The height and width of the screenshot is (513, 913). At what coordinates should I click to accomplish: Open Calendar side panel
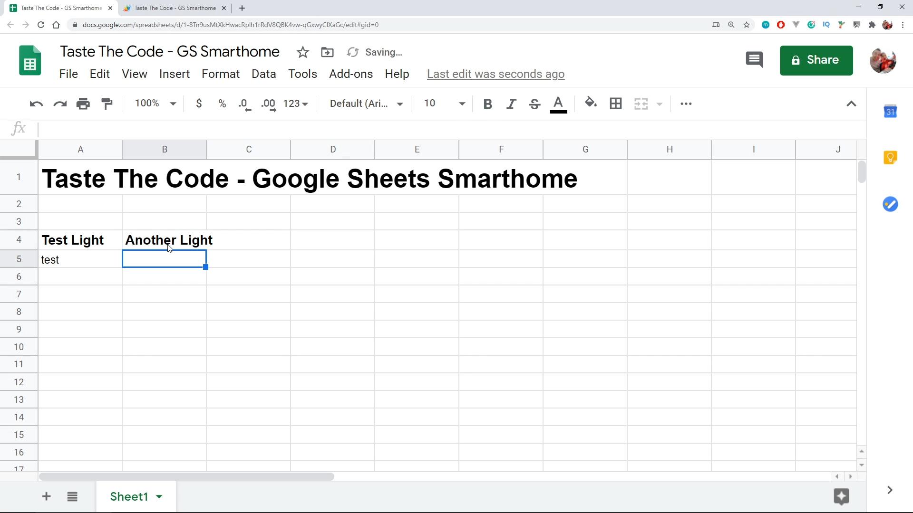pos(890,111)
